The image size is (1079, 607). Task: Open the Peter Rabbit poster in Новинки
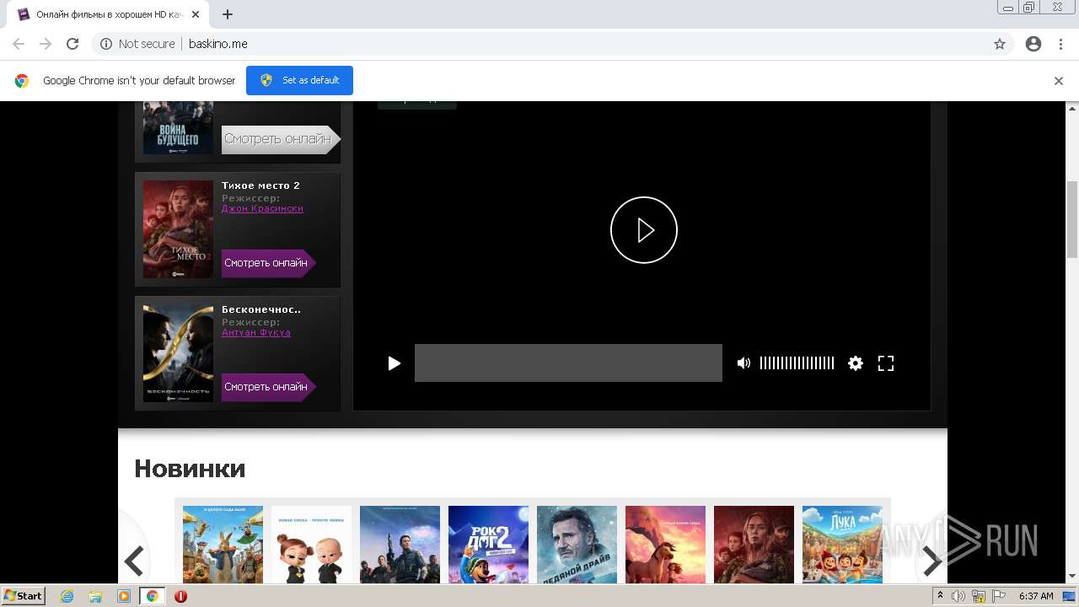(x=223, y=544)
